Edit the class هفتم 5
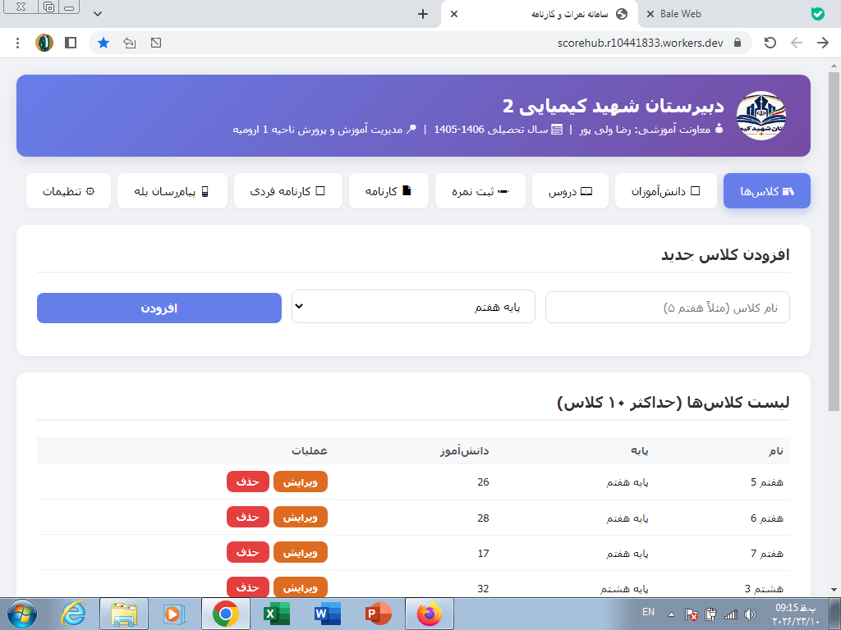This screenshot has width=841, height=630. point(301,482)
